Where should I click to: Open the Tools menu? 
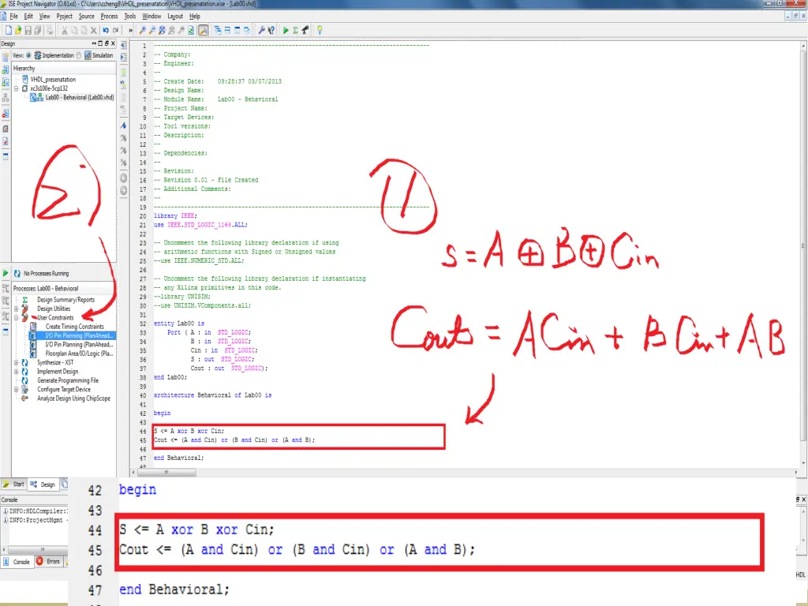point(130,17)
